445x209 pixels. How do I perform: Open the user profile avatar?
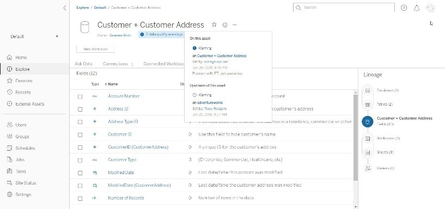(430, 8)
